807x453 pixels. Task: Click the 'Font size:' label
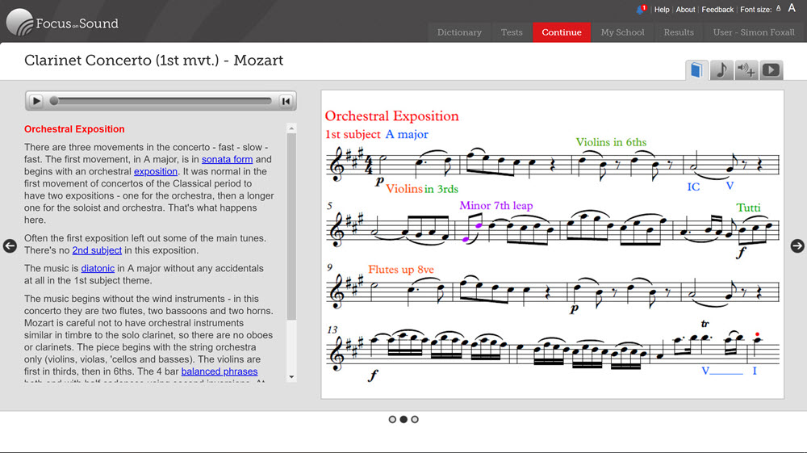(x=755, y=9)
